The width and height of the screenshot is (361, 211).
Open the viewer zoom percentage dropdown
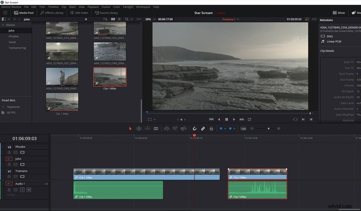point(154,19)
